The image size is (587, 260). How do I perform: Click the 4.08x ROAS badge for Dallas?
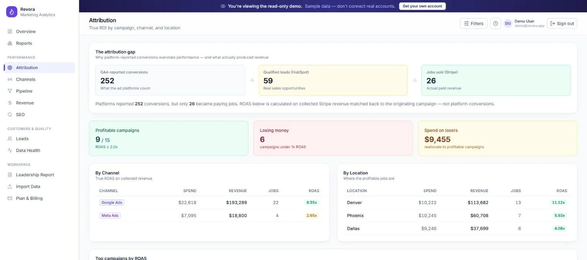click(x=560, y=229)
